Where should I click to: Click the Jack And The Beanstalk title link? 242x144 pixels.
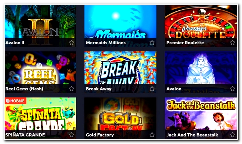[192, 135]
